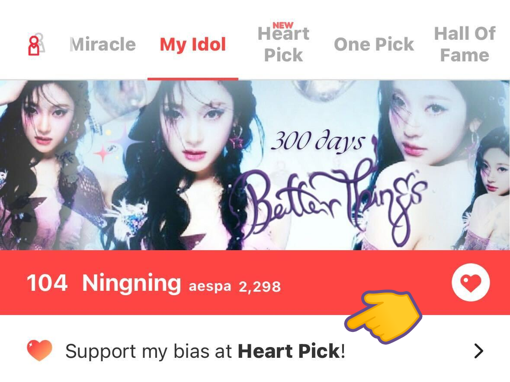Open Support my bias at Heart Pick
The image size is (510, 382).
click(255, 351)
